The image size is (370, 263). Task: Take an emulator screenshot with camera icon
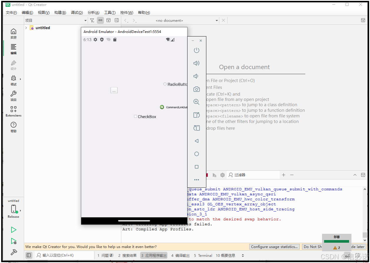click(197, 89)
